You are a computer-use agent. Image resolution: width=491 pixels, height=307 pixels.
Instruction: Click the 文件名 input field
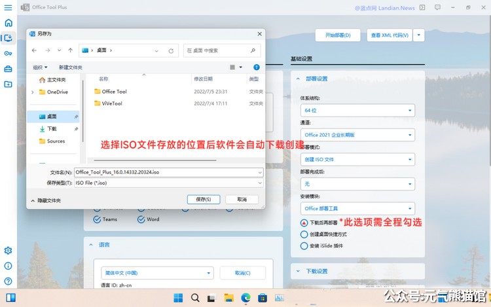coord(167,172)
